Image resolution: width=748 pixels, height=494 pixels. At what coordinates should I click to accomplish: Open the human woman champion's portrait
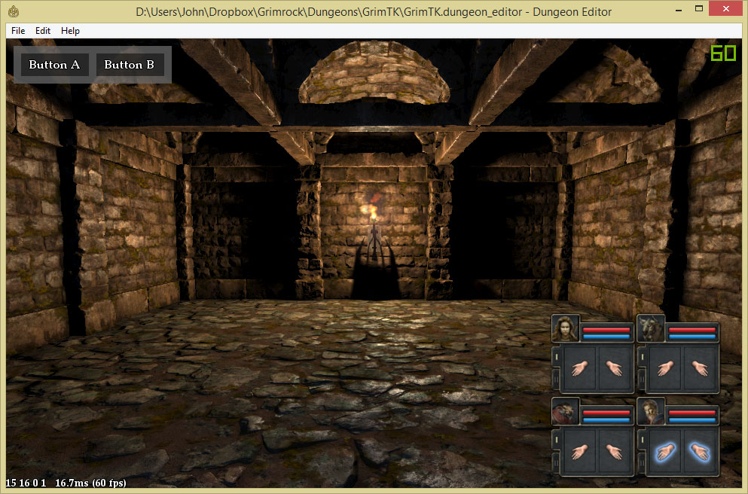coord(565,328)
